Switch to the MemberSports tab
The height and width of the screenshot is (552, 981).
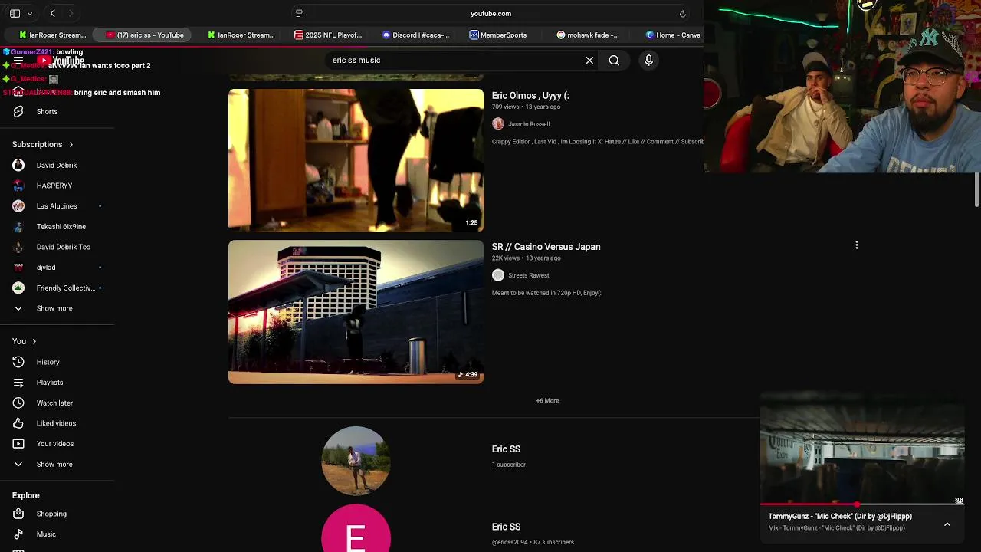click(x=498, y=34)
